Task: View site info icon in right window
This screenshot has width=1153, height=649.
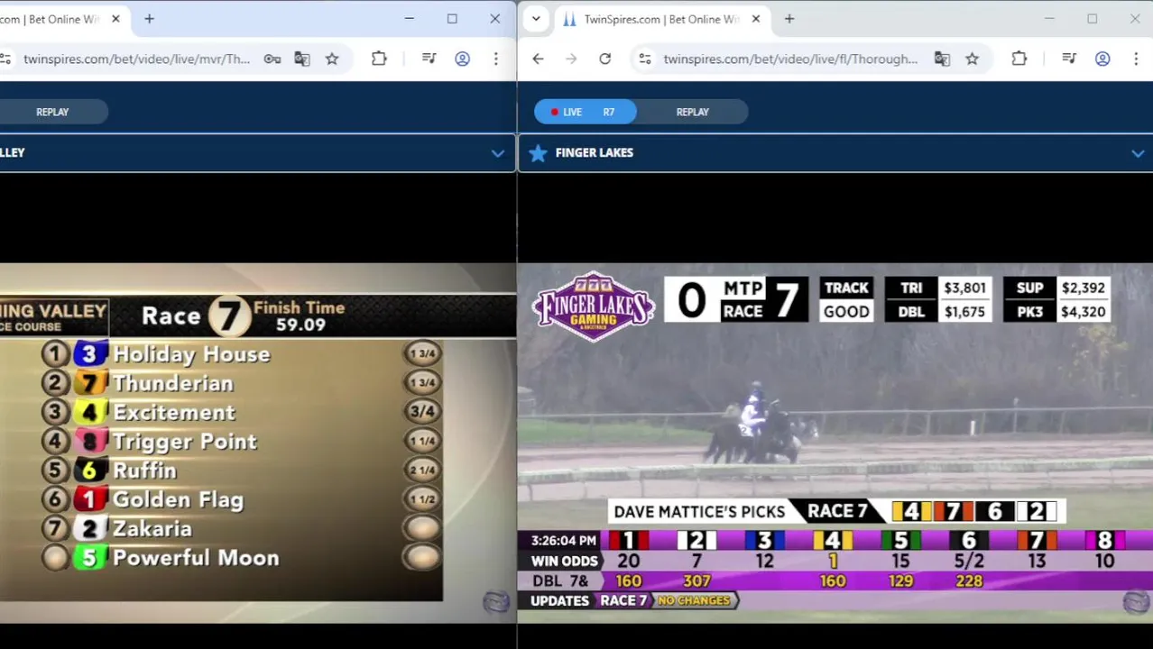Action: coord(644,59)
